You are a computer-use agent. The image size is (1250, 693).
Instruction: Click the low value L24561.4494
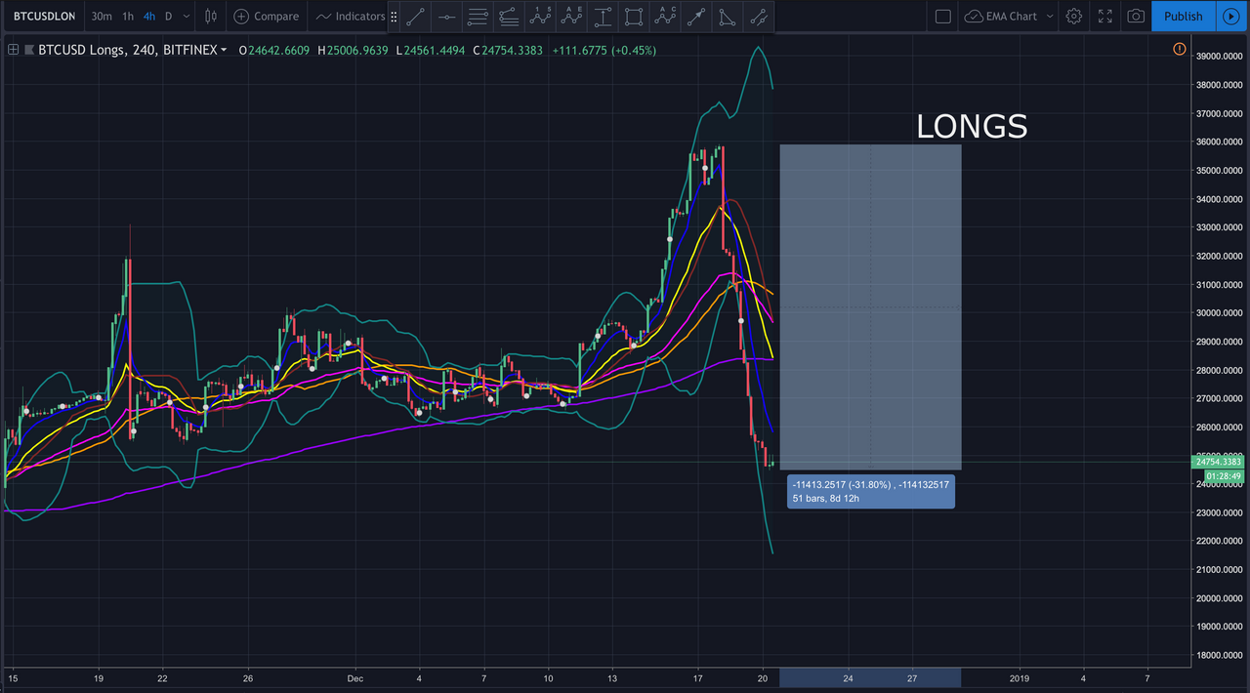(x=431, y=50)
